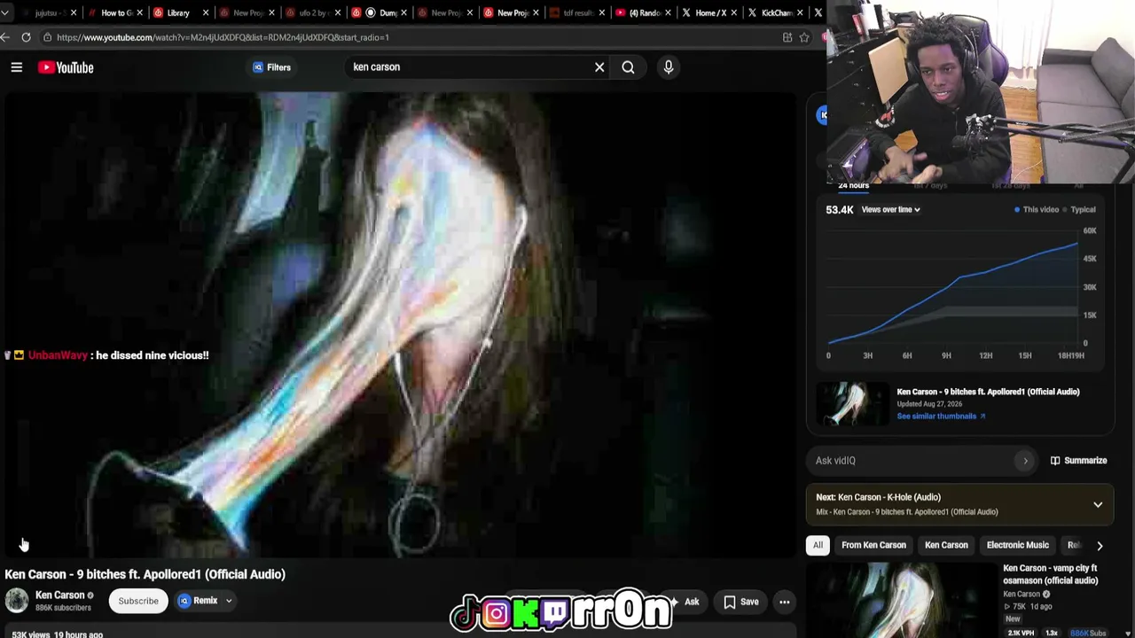Open the Ken Carson channel name link

(x=59, y=595)
